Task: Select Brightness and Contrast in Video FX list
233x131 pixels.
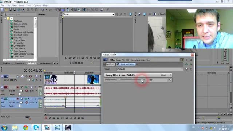Action: (23, 32)
